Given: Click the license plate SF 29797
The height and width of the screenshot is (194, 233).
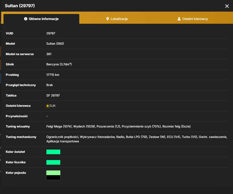Looking at the screenshot, I should tap(53, 95).
